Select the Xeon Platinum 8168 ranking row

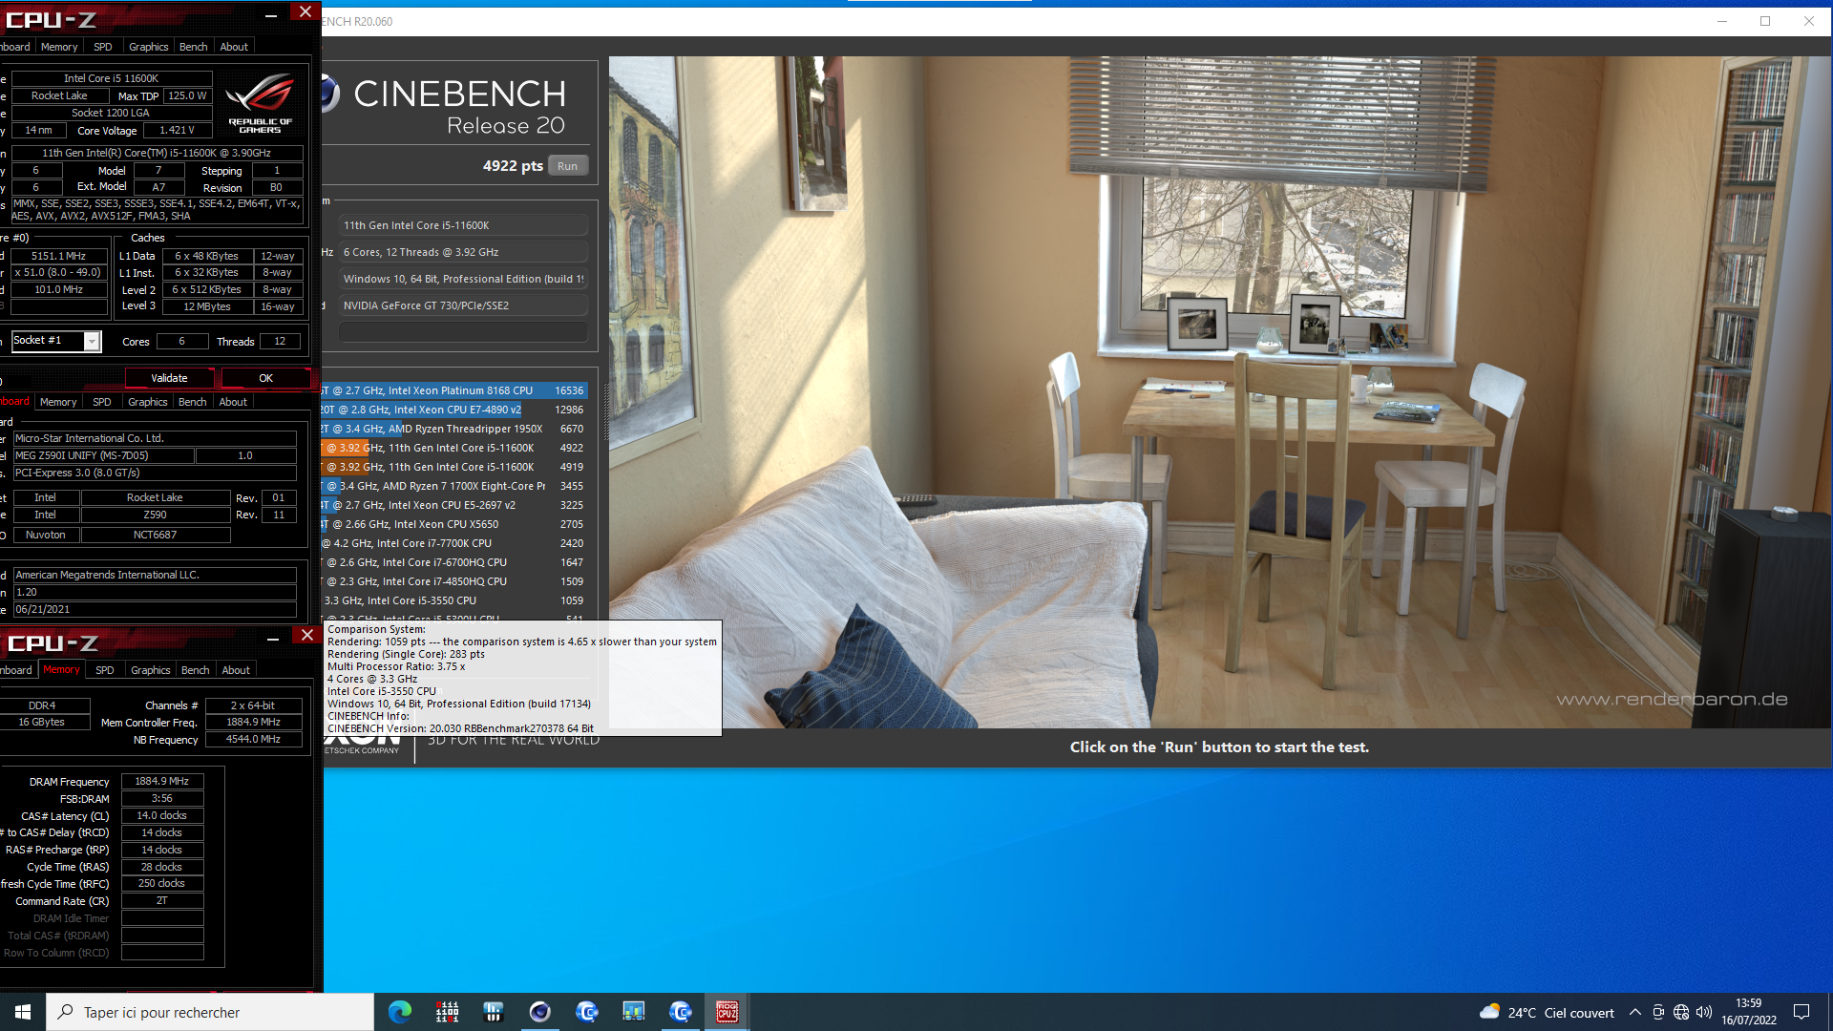(454, 390)
